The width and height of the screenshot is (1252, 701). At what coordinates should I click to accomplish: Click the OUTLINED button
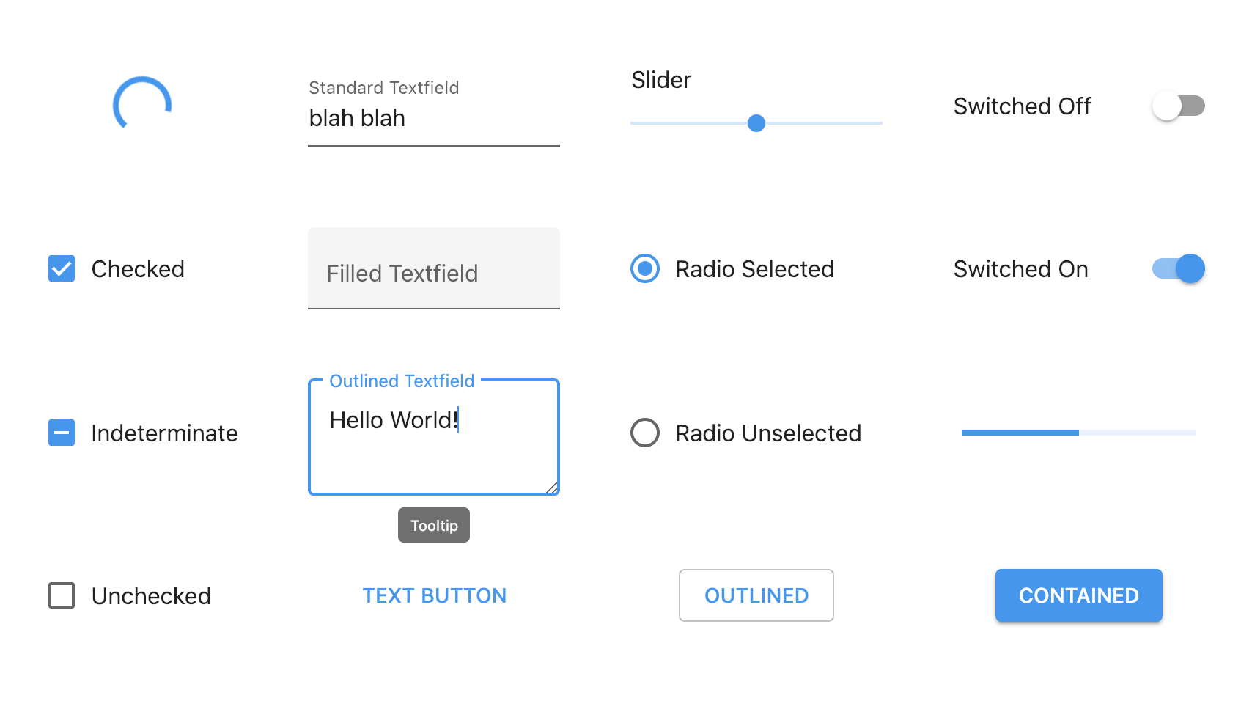coord(756,595)
